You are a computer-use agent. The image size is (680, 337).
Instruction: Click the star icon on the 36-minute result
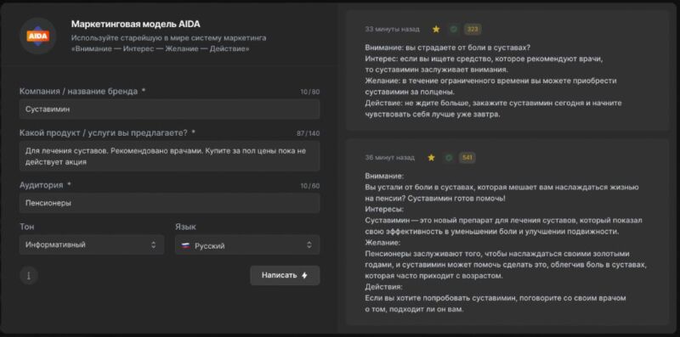[431, 158]
